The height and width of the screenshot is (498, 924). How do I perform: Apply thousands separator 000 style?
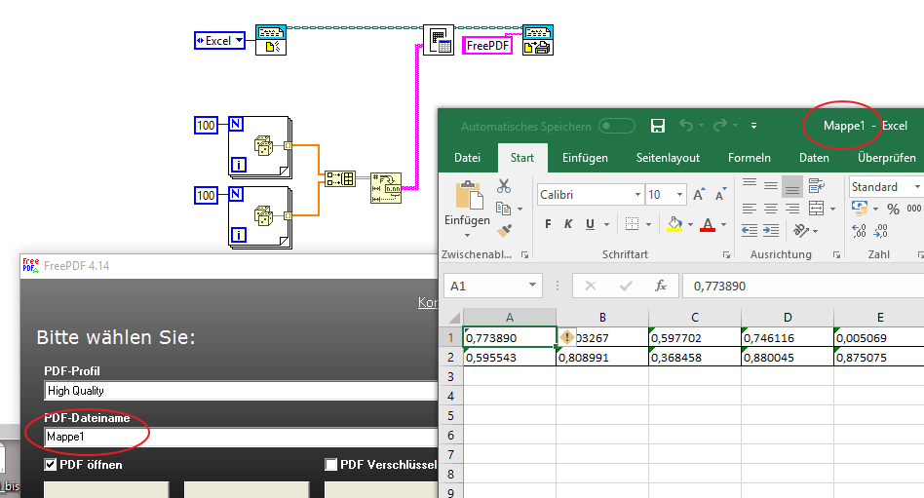pos(914,208)
